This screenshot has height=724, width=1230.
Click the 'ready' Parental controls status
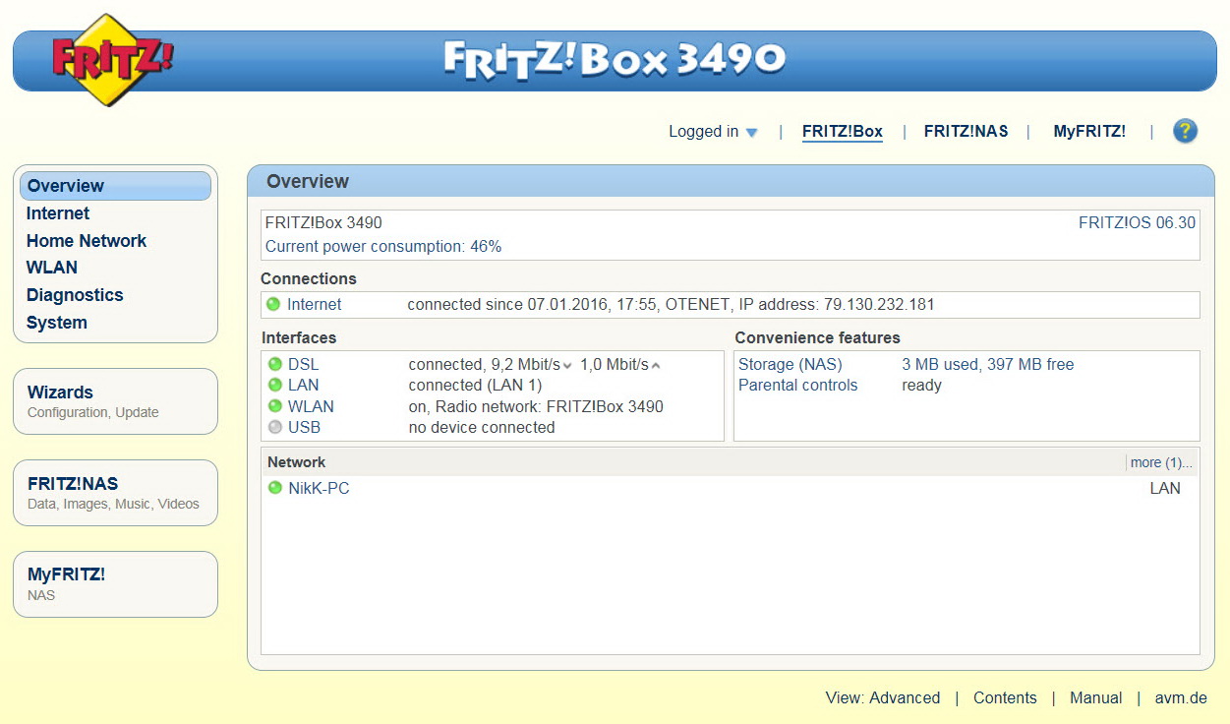[x=922, y=386]
